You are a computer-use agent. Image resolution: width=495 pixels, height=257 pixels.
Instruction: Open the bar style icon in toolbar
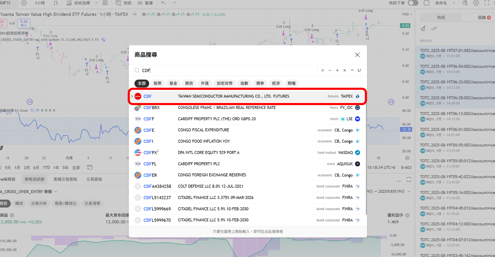56,3
